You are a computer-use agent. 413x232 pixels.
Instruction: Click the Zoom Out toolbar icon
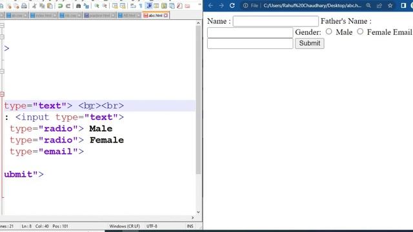(105, 6)
